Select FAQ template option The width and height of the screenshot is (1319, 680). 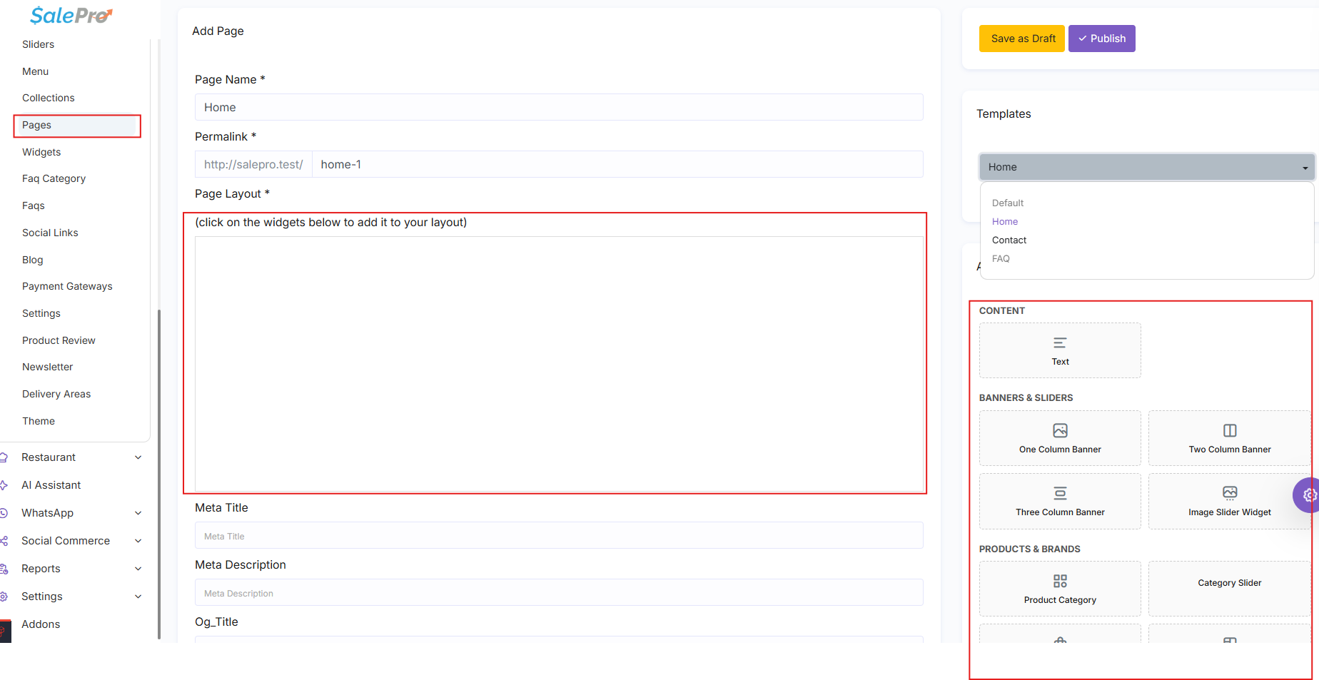point(1001,259)
